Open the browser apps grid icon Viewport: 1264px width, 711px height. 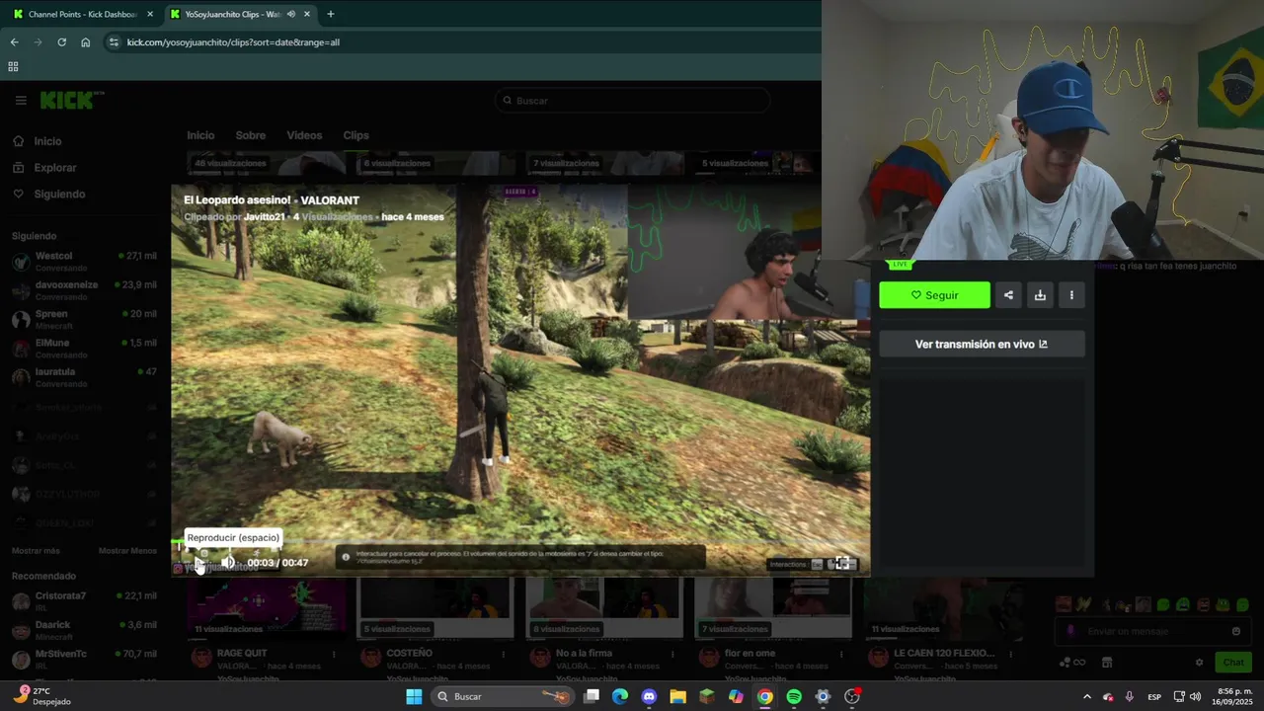pos(13,67)
